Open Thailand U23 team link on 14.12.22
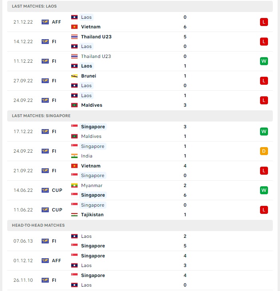This screenshot has height=291, width=280. pyautogui.click(x=96, y=37)
